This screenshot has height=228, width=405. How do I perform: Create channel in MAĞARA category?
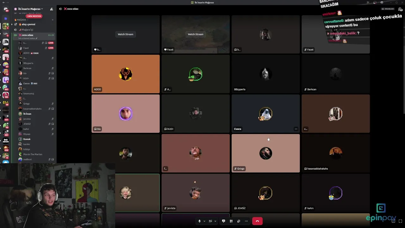(53, 20)
